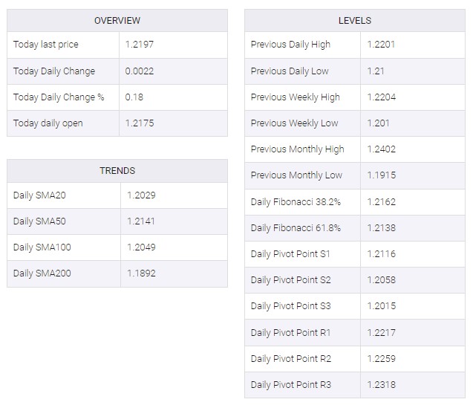Click the Today Daily Change row label
Image resolution: width=473 pixels, height=408 pixels.
(54, 71)
